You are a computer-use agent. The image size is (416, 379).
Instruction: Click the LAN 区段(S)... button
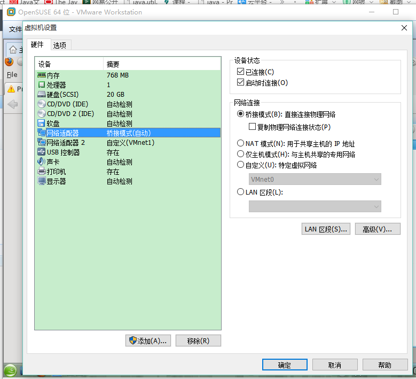(326, 229)
